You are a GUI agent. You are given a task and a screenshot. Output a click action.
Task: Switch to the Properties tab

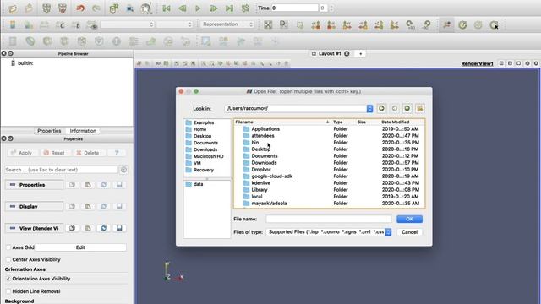[x=49, y=131]
